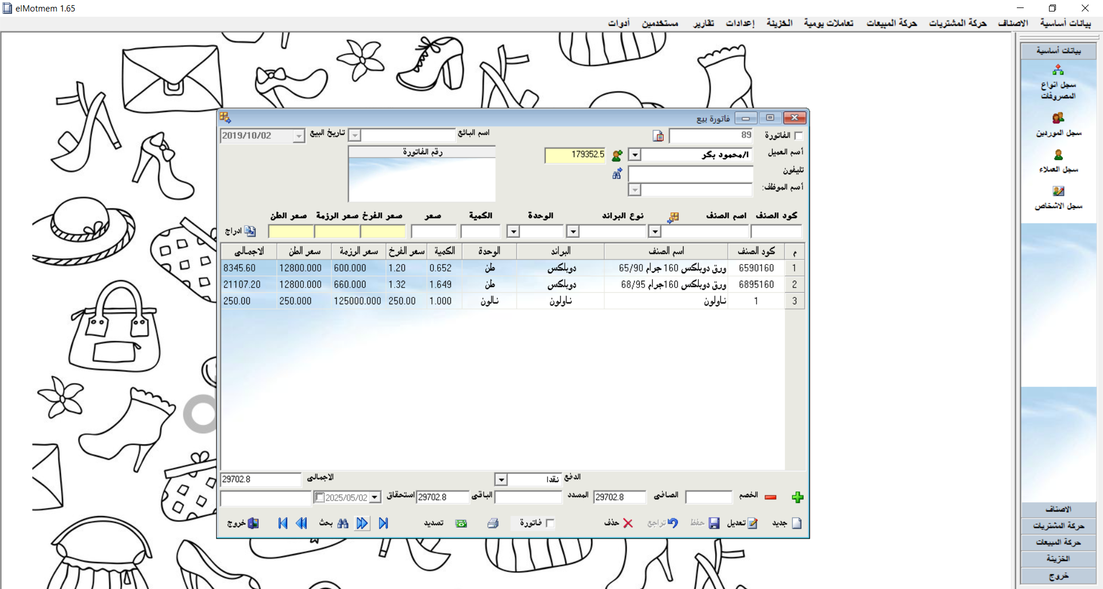
Task: Expand the payment type نقدا dropdown
Action: [x=501, y=479]
